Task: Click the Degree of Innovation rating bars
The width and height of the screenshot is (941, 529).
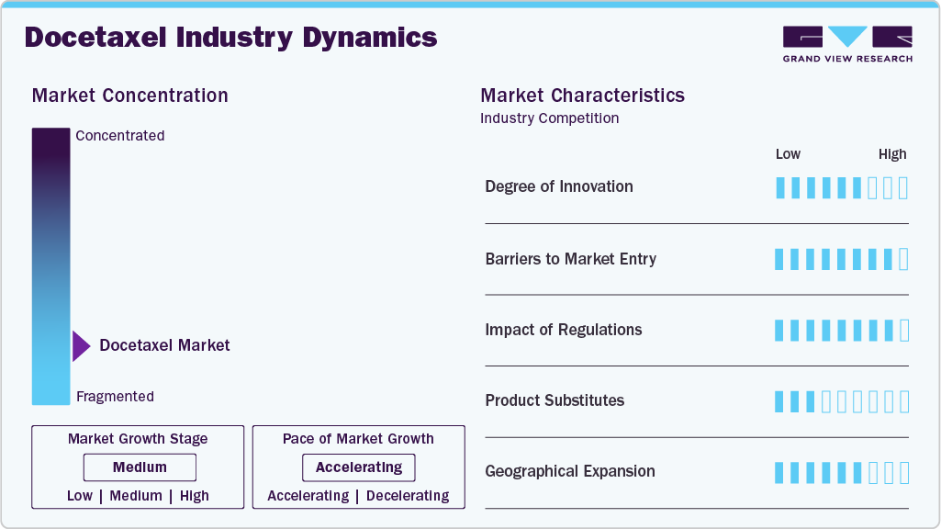Action: click(841, 187)
